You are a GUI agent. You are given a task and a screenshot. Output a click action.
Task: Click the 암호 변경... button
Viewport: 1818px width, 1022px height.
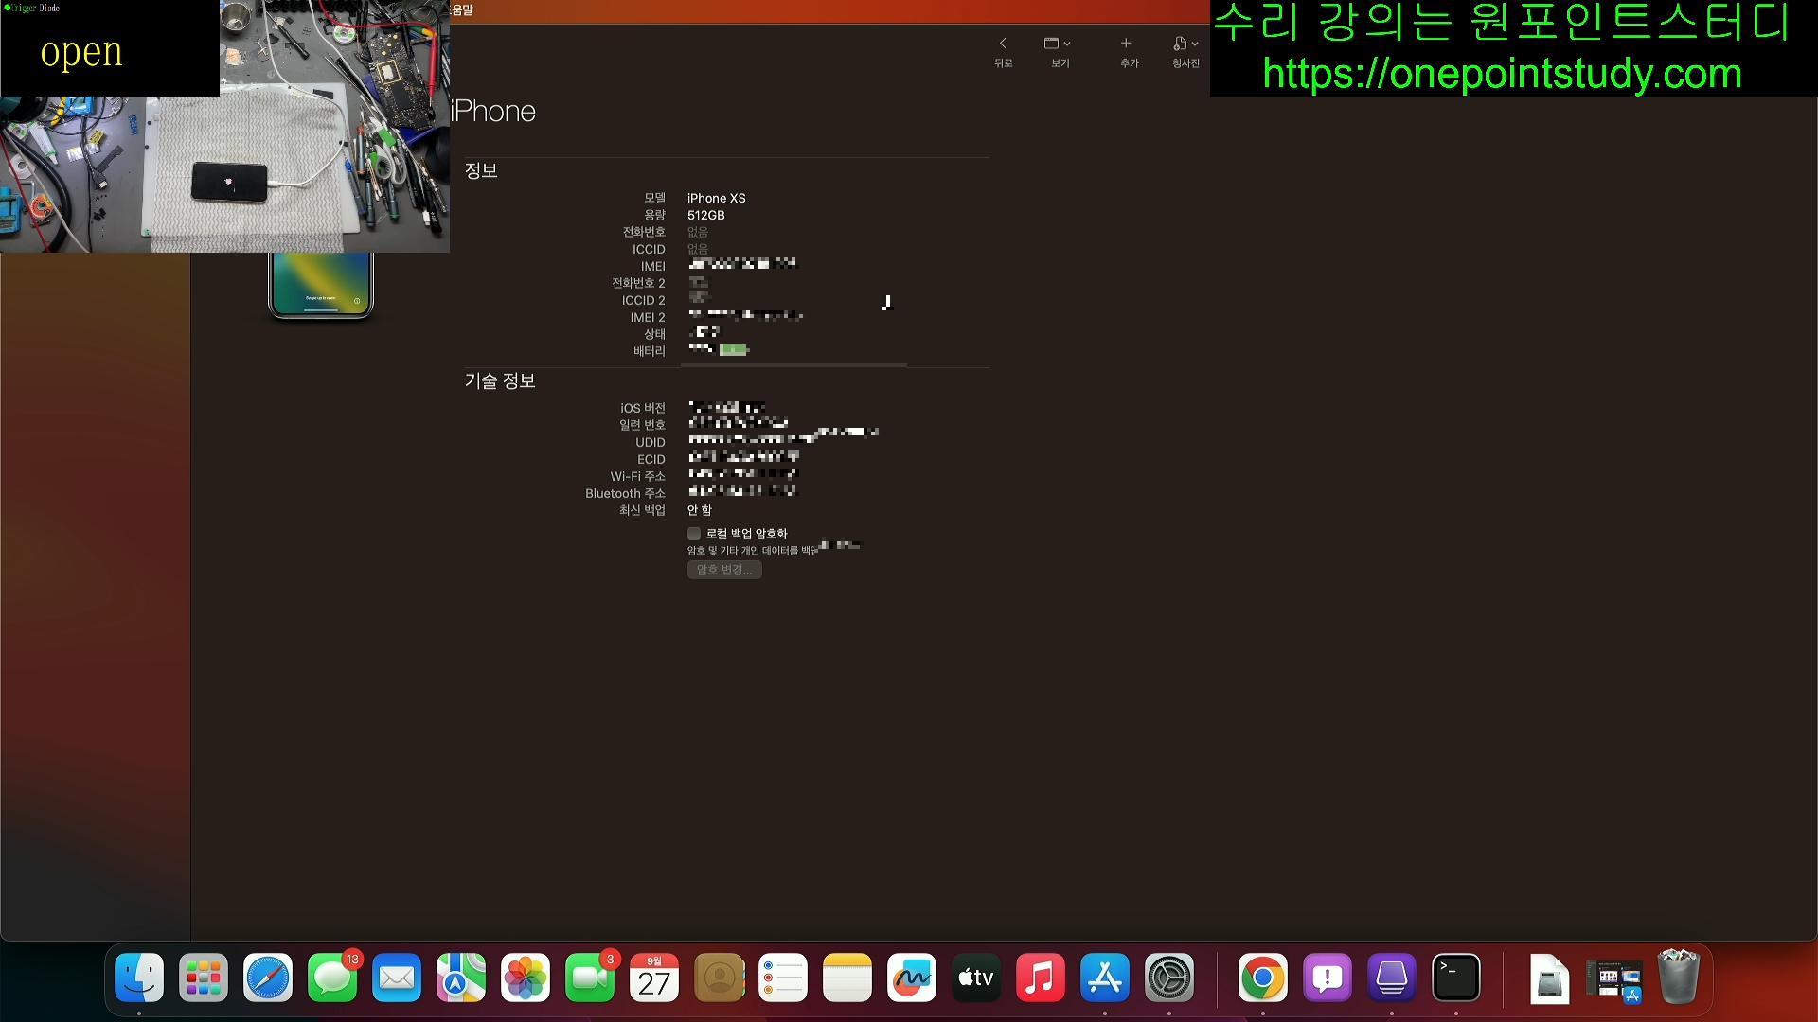tap(724, 570)
